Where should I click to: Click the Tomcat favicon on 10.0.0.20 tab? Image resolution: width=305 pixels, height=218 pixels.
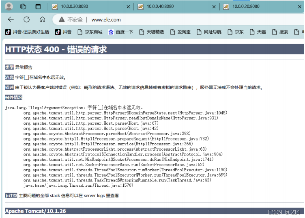point(226,6)
